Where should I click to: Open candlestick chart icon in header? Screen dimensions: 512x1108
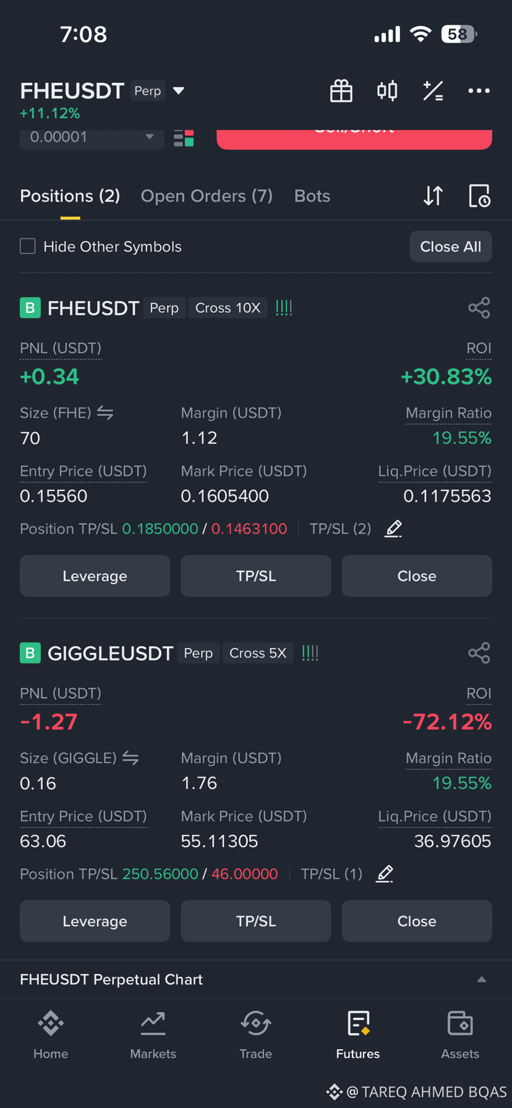(387, 91)
